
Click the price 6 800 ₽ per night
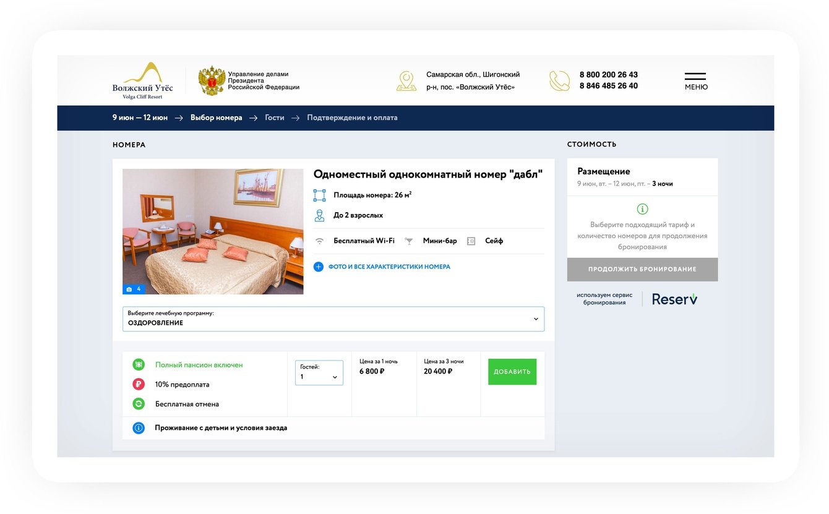coord(372,372)
